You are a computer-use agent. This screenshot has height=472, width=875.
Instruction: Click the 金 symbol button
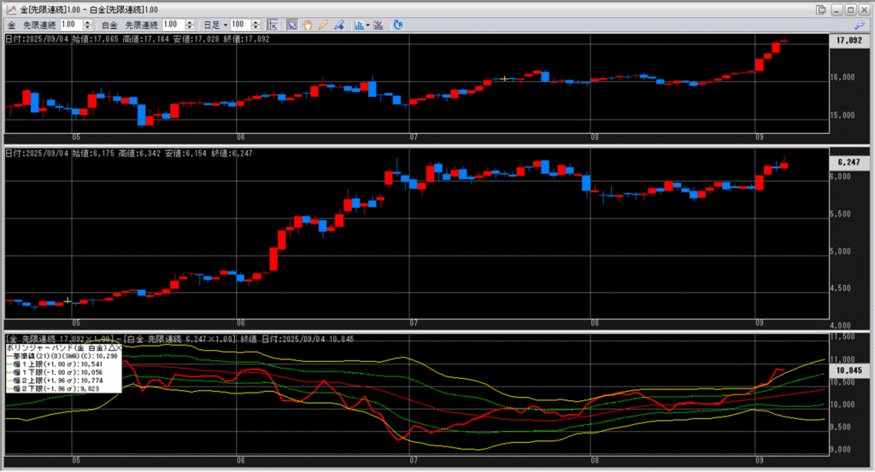coord(12,26)
